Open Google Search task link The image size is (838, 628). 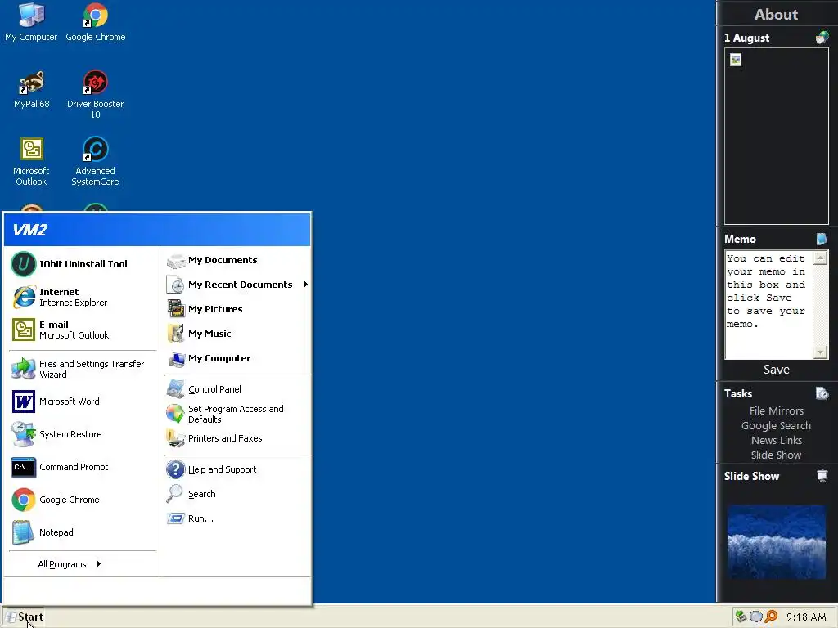776,425
